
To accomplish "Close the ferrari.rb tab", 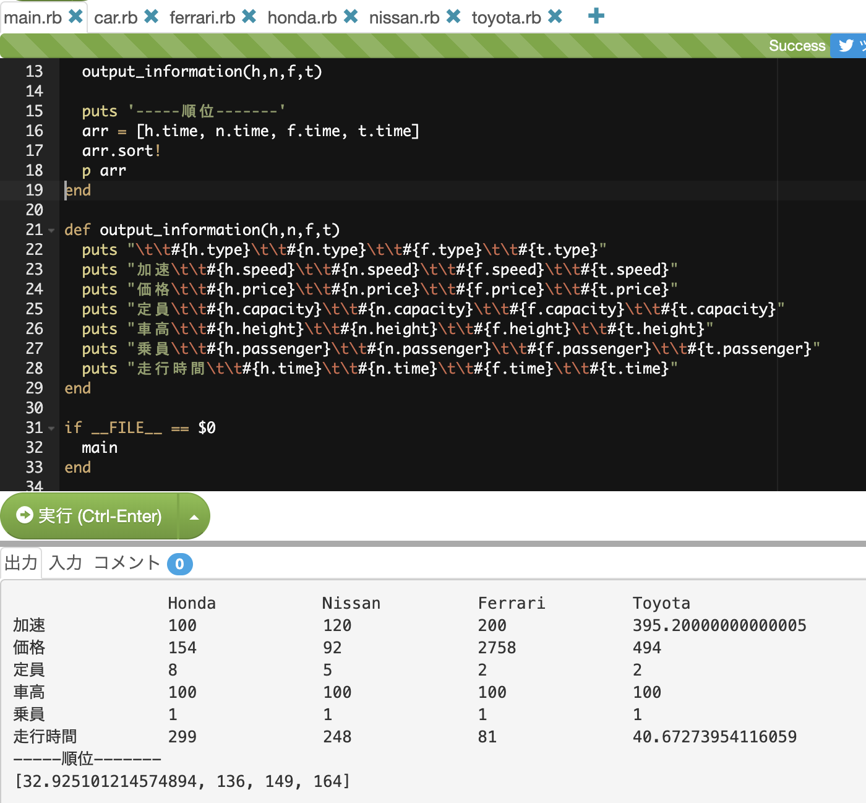I will pyautogui.click(x=249, y=17).
